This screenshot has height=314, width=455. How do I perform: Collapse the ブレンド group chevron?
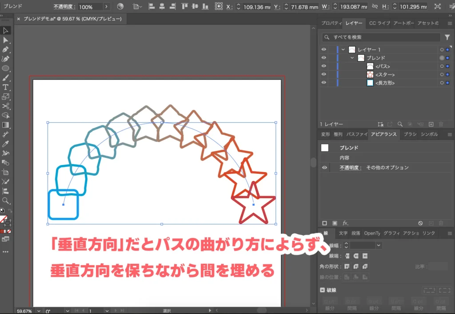tap(352, 58)
